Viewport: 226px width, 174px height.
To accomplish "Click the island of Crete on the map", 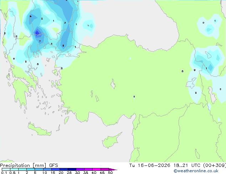I will pos(40,130).
